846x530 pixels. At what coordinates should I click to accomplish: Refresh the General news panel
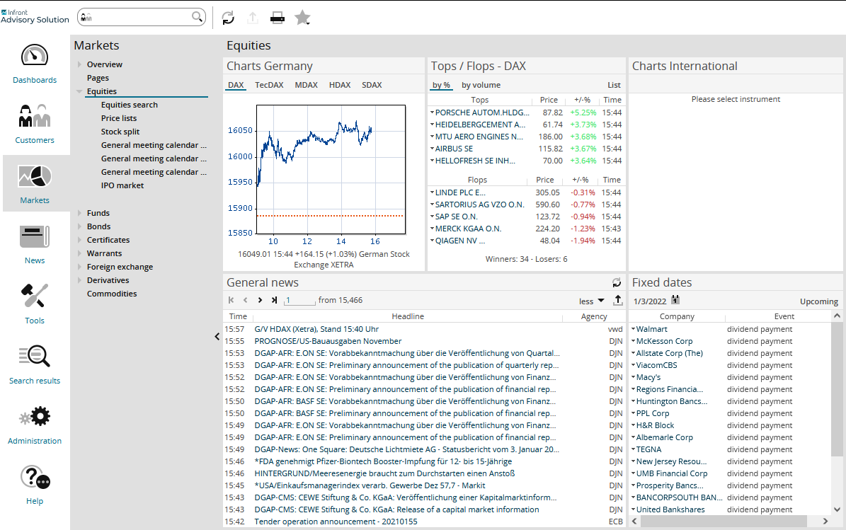click(x=617, y=282)
